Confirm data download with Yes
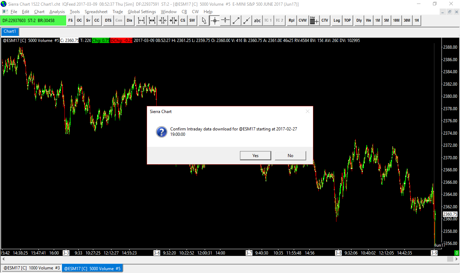 255,156
